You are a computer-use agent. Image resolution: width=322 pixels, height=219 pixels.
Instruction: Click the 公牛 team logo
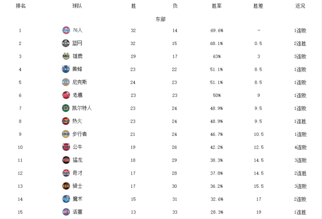point(65,147)
